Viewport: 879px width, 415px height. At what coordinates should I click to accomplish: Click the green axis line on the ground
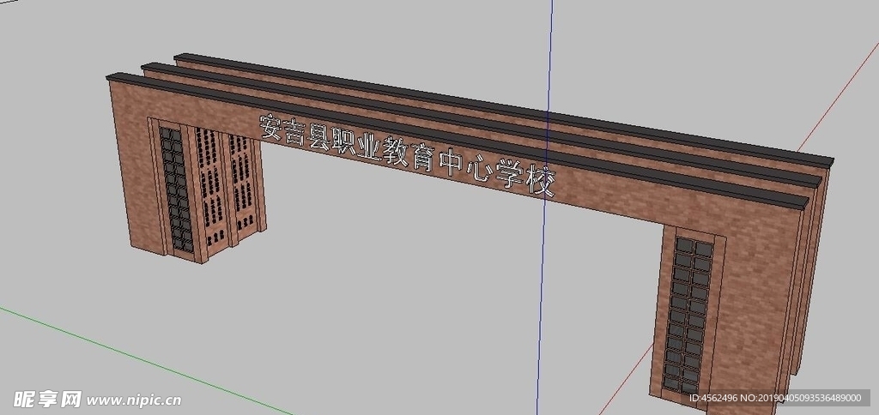[x=146, y=361]
